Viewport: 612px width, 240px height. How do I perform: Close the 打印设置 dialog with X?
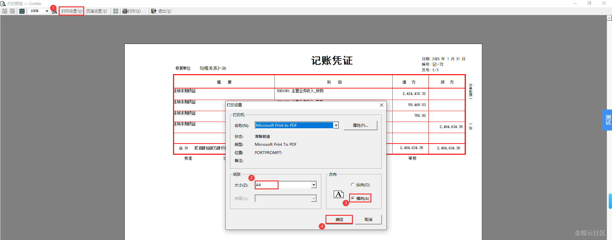[382, 105]
